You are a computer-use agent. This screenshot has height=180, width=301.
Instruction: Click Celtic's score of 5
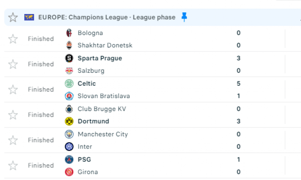coord(238,84)
